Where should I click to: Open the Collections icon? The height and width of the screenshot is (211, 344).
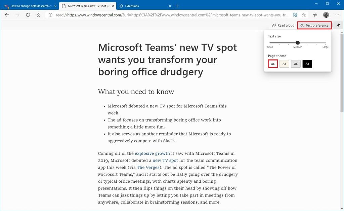coord(315,15)
